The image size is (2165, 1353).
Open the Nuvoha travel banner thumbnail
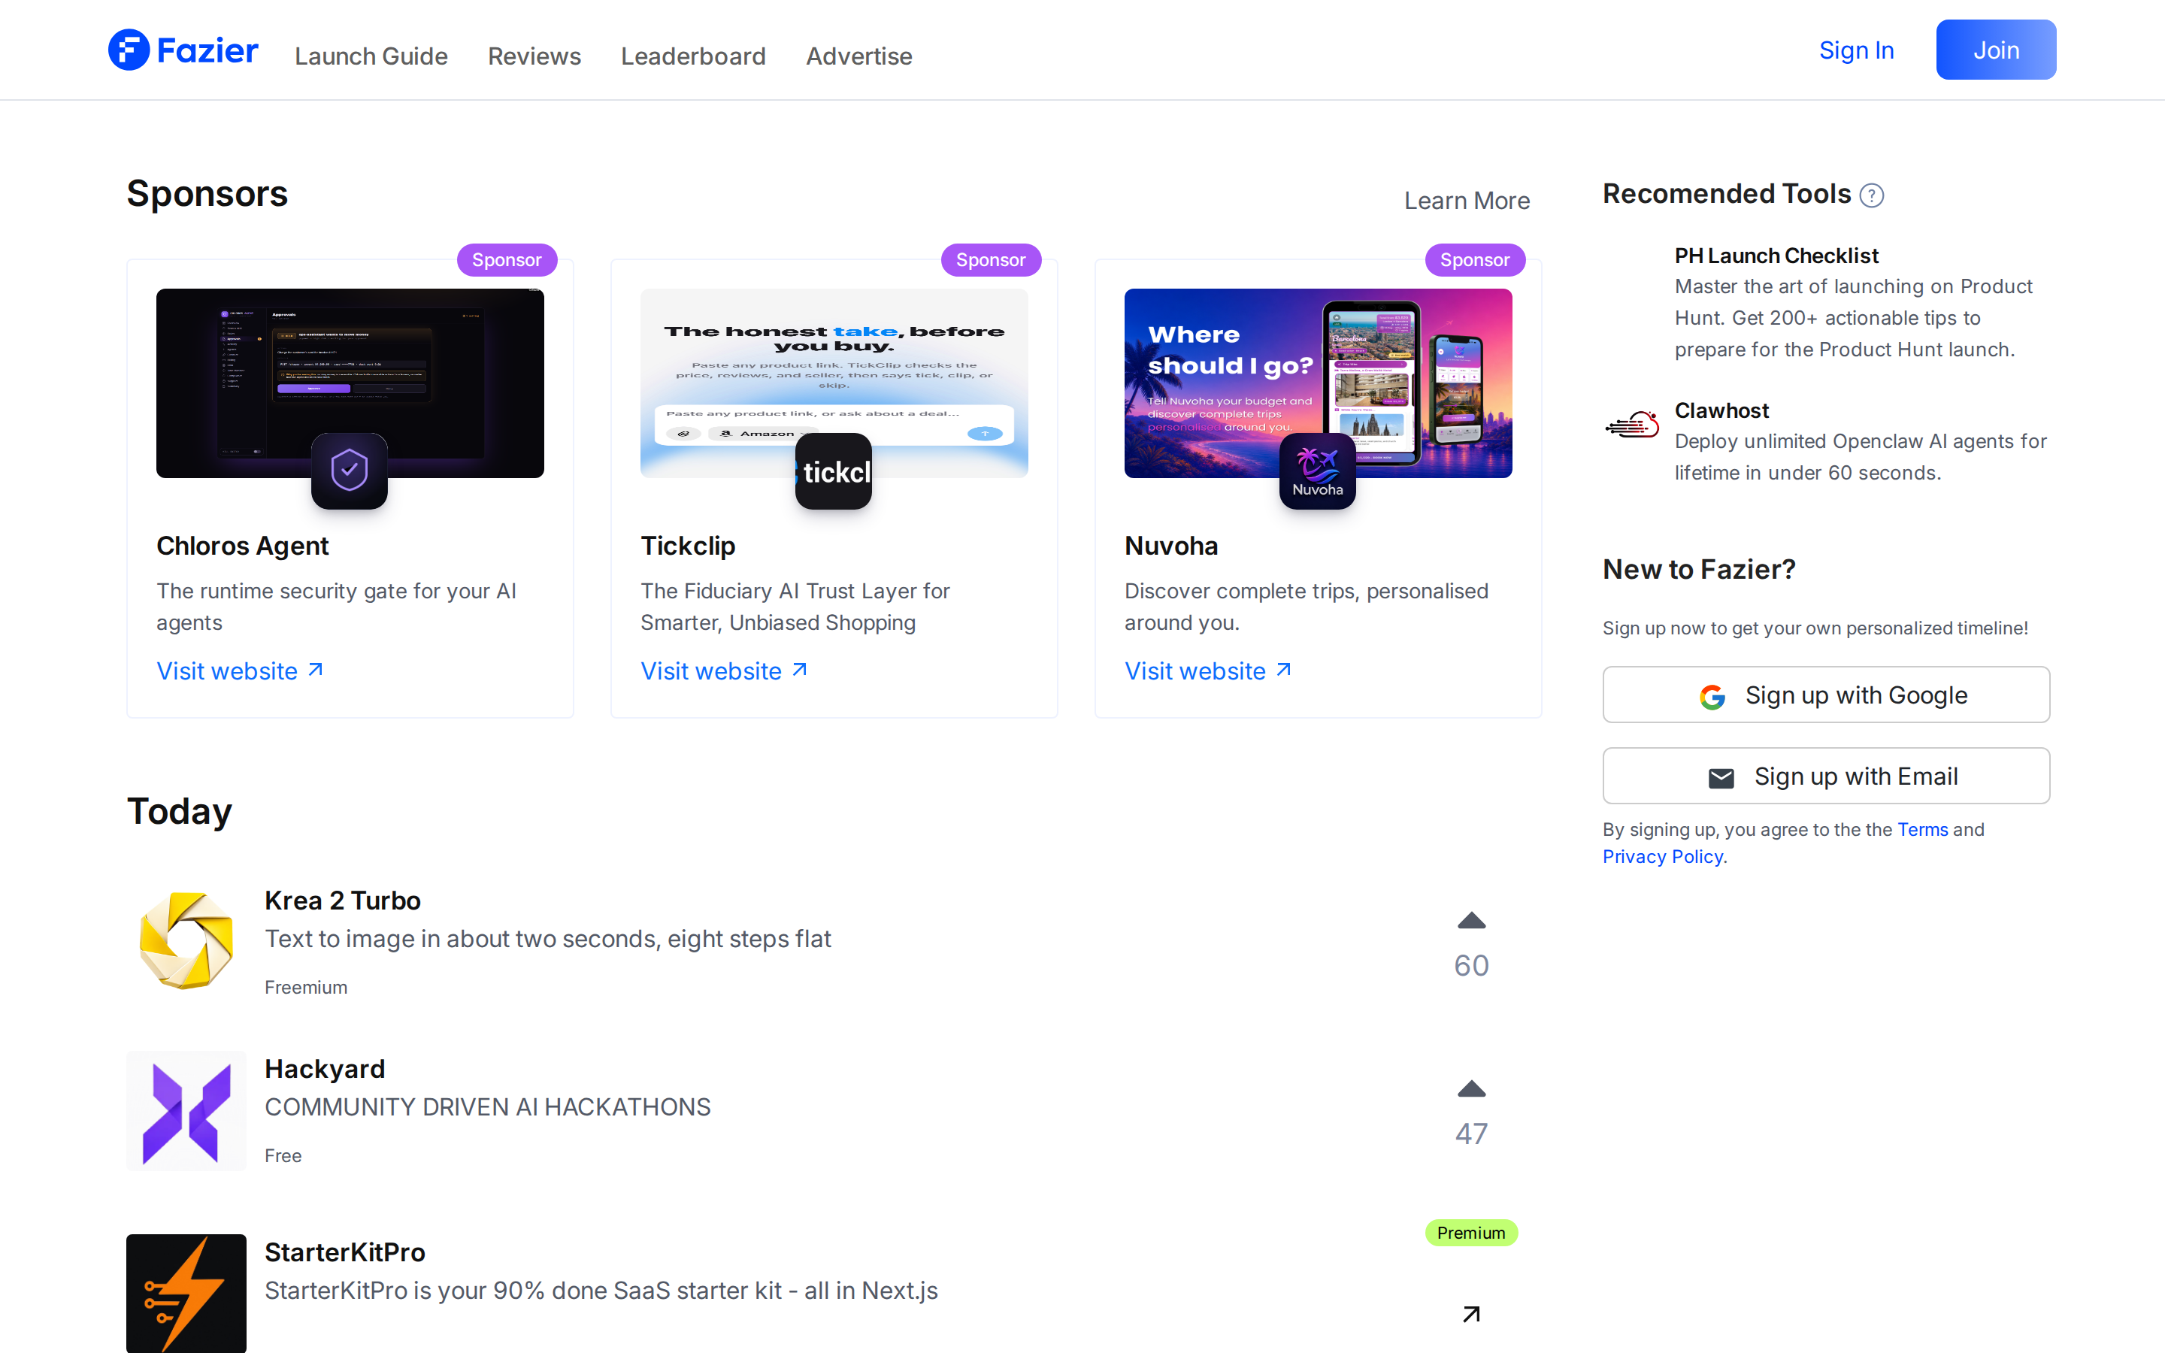tap(1318, 383)
